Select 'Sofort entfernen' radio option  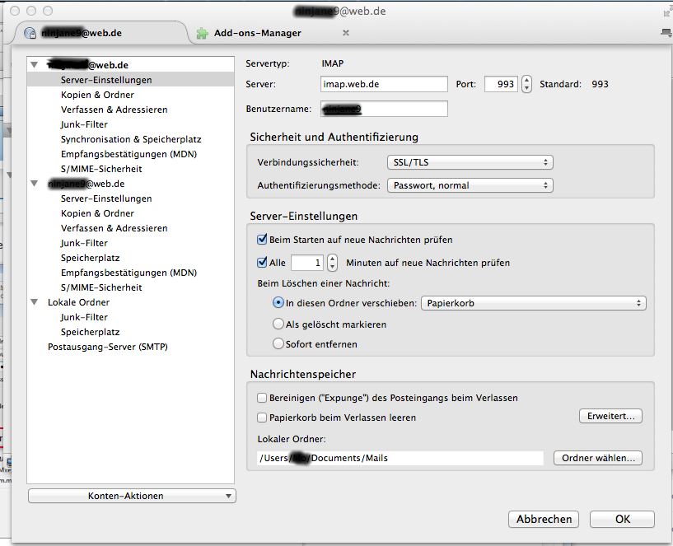[x=278, y=344]
